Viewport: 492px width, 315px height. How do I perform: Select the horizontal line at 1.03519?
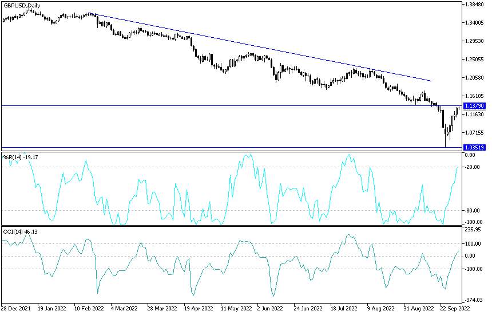pos(232,147)
